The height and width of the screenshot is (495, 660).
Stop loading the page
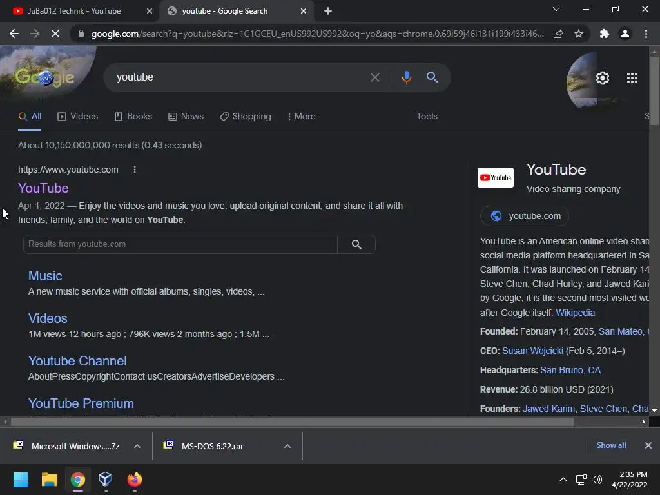tap(55, 34)
